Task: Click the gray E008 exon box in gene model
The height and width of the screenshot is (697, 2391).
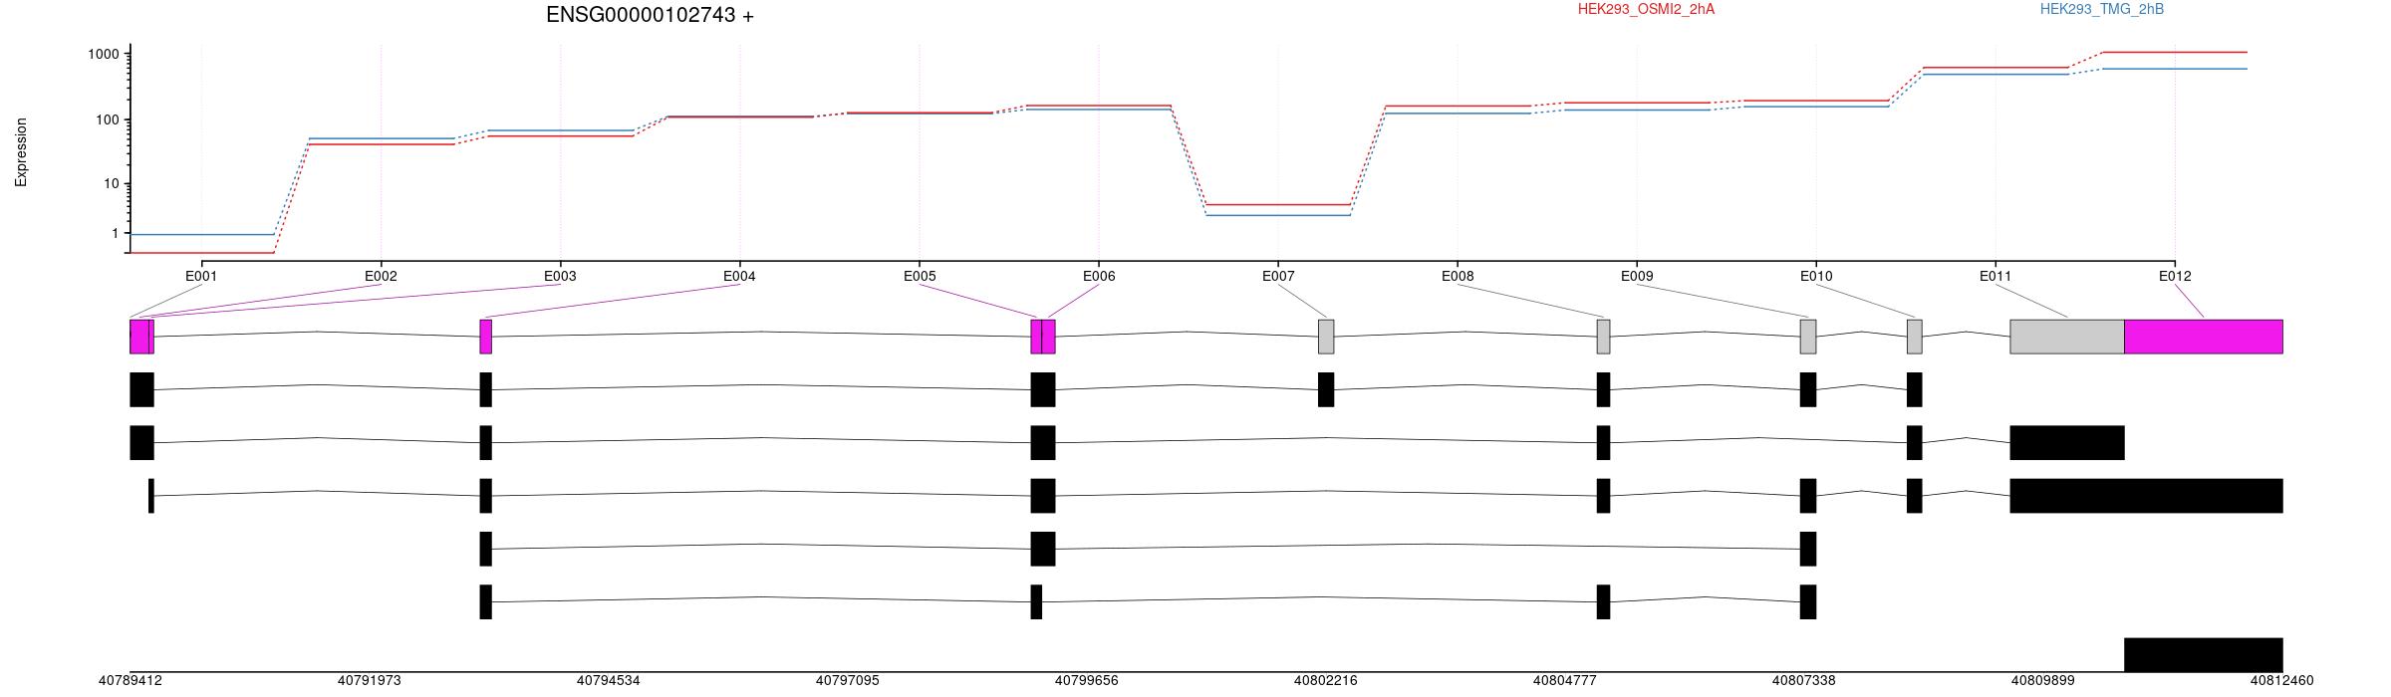Action: click(x=1603, y=337)
